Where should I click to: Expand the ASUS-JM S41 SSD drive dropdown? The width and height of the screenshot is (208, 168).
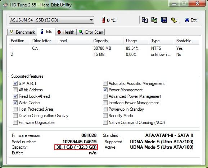pyautogui.click(x=51, y=20)
